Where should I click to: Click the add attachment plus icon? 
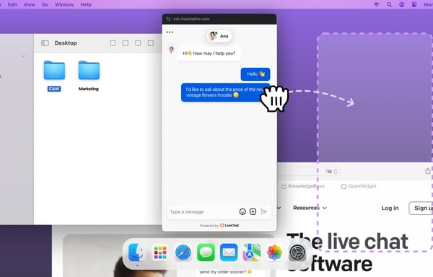pos(253,211)
